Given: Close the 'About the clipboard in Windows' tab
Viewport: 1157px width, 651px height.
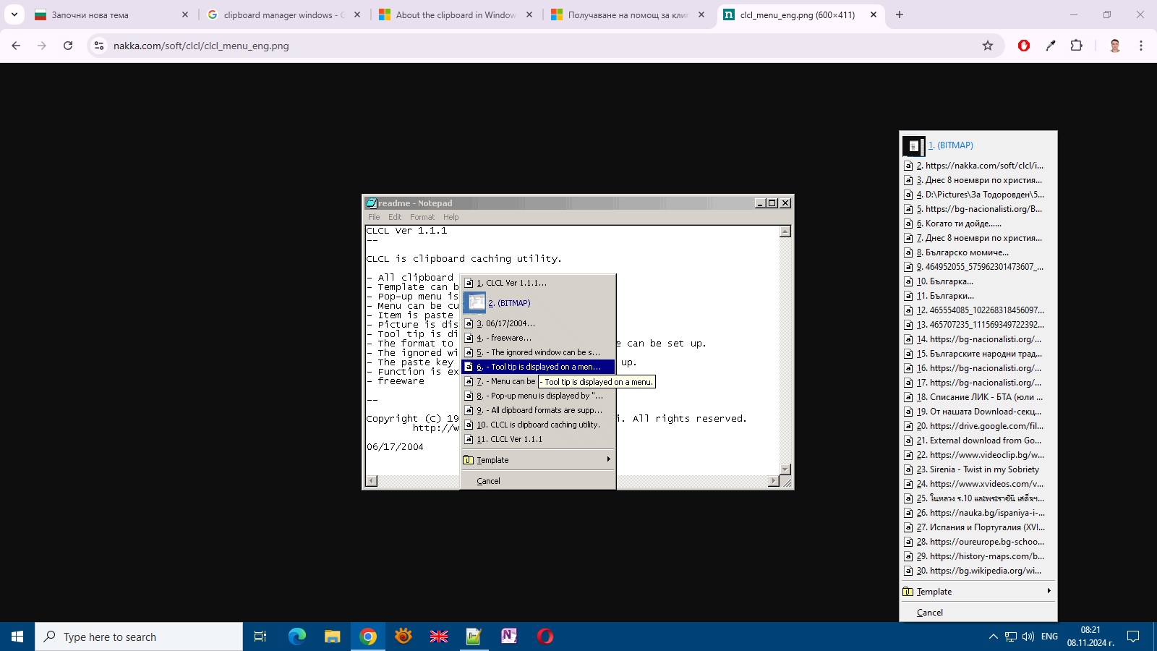Looking at the screenshot, I should (529, 14).
